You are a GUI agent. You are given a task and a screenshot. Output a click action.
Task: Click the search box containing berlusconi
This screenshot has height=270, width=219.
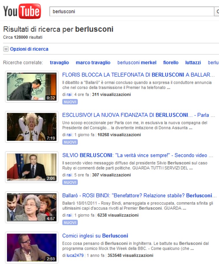(132, 11)
